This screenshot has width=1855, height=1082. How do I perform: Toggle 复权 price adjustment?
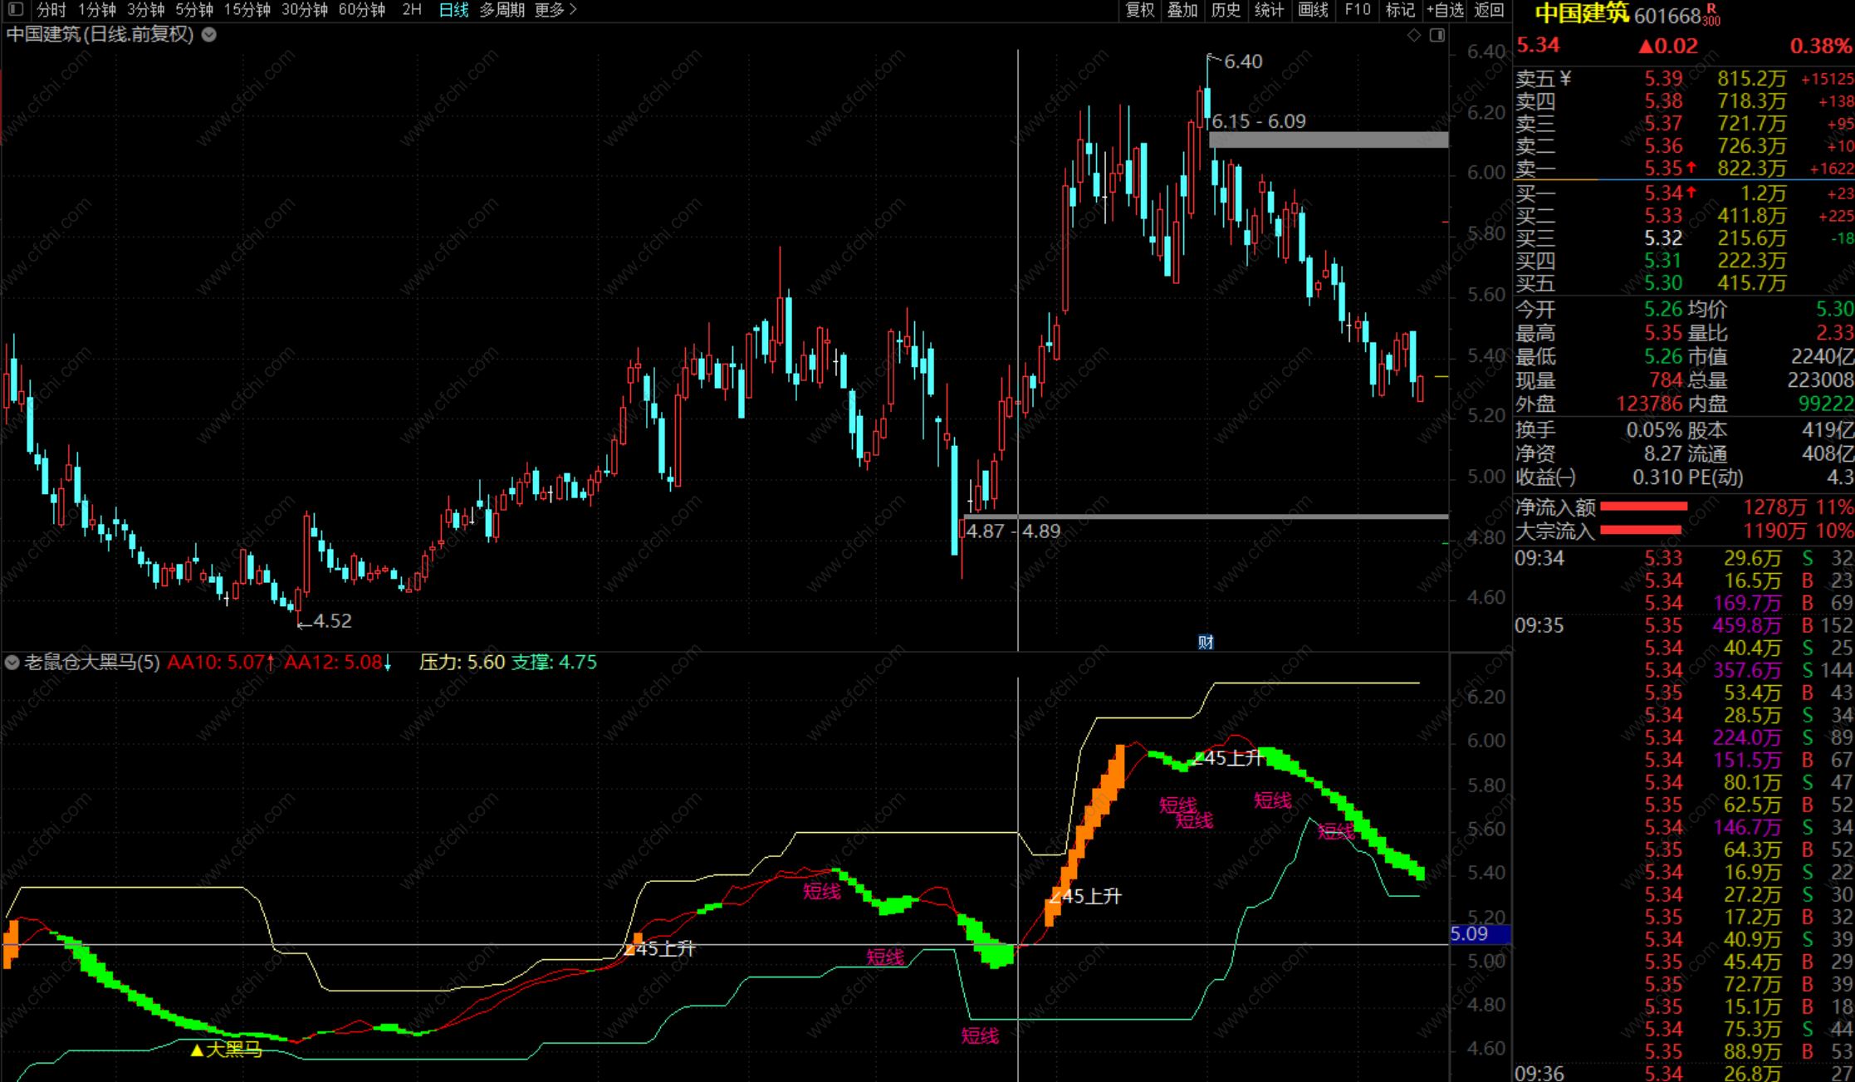coord(1139,10)
